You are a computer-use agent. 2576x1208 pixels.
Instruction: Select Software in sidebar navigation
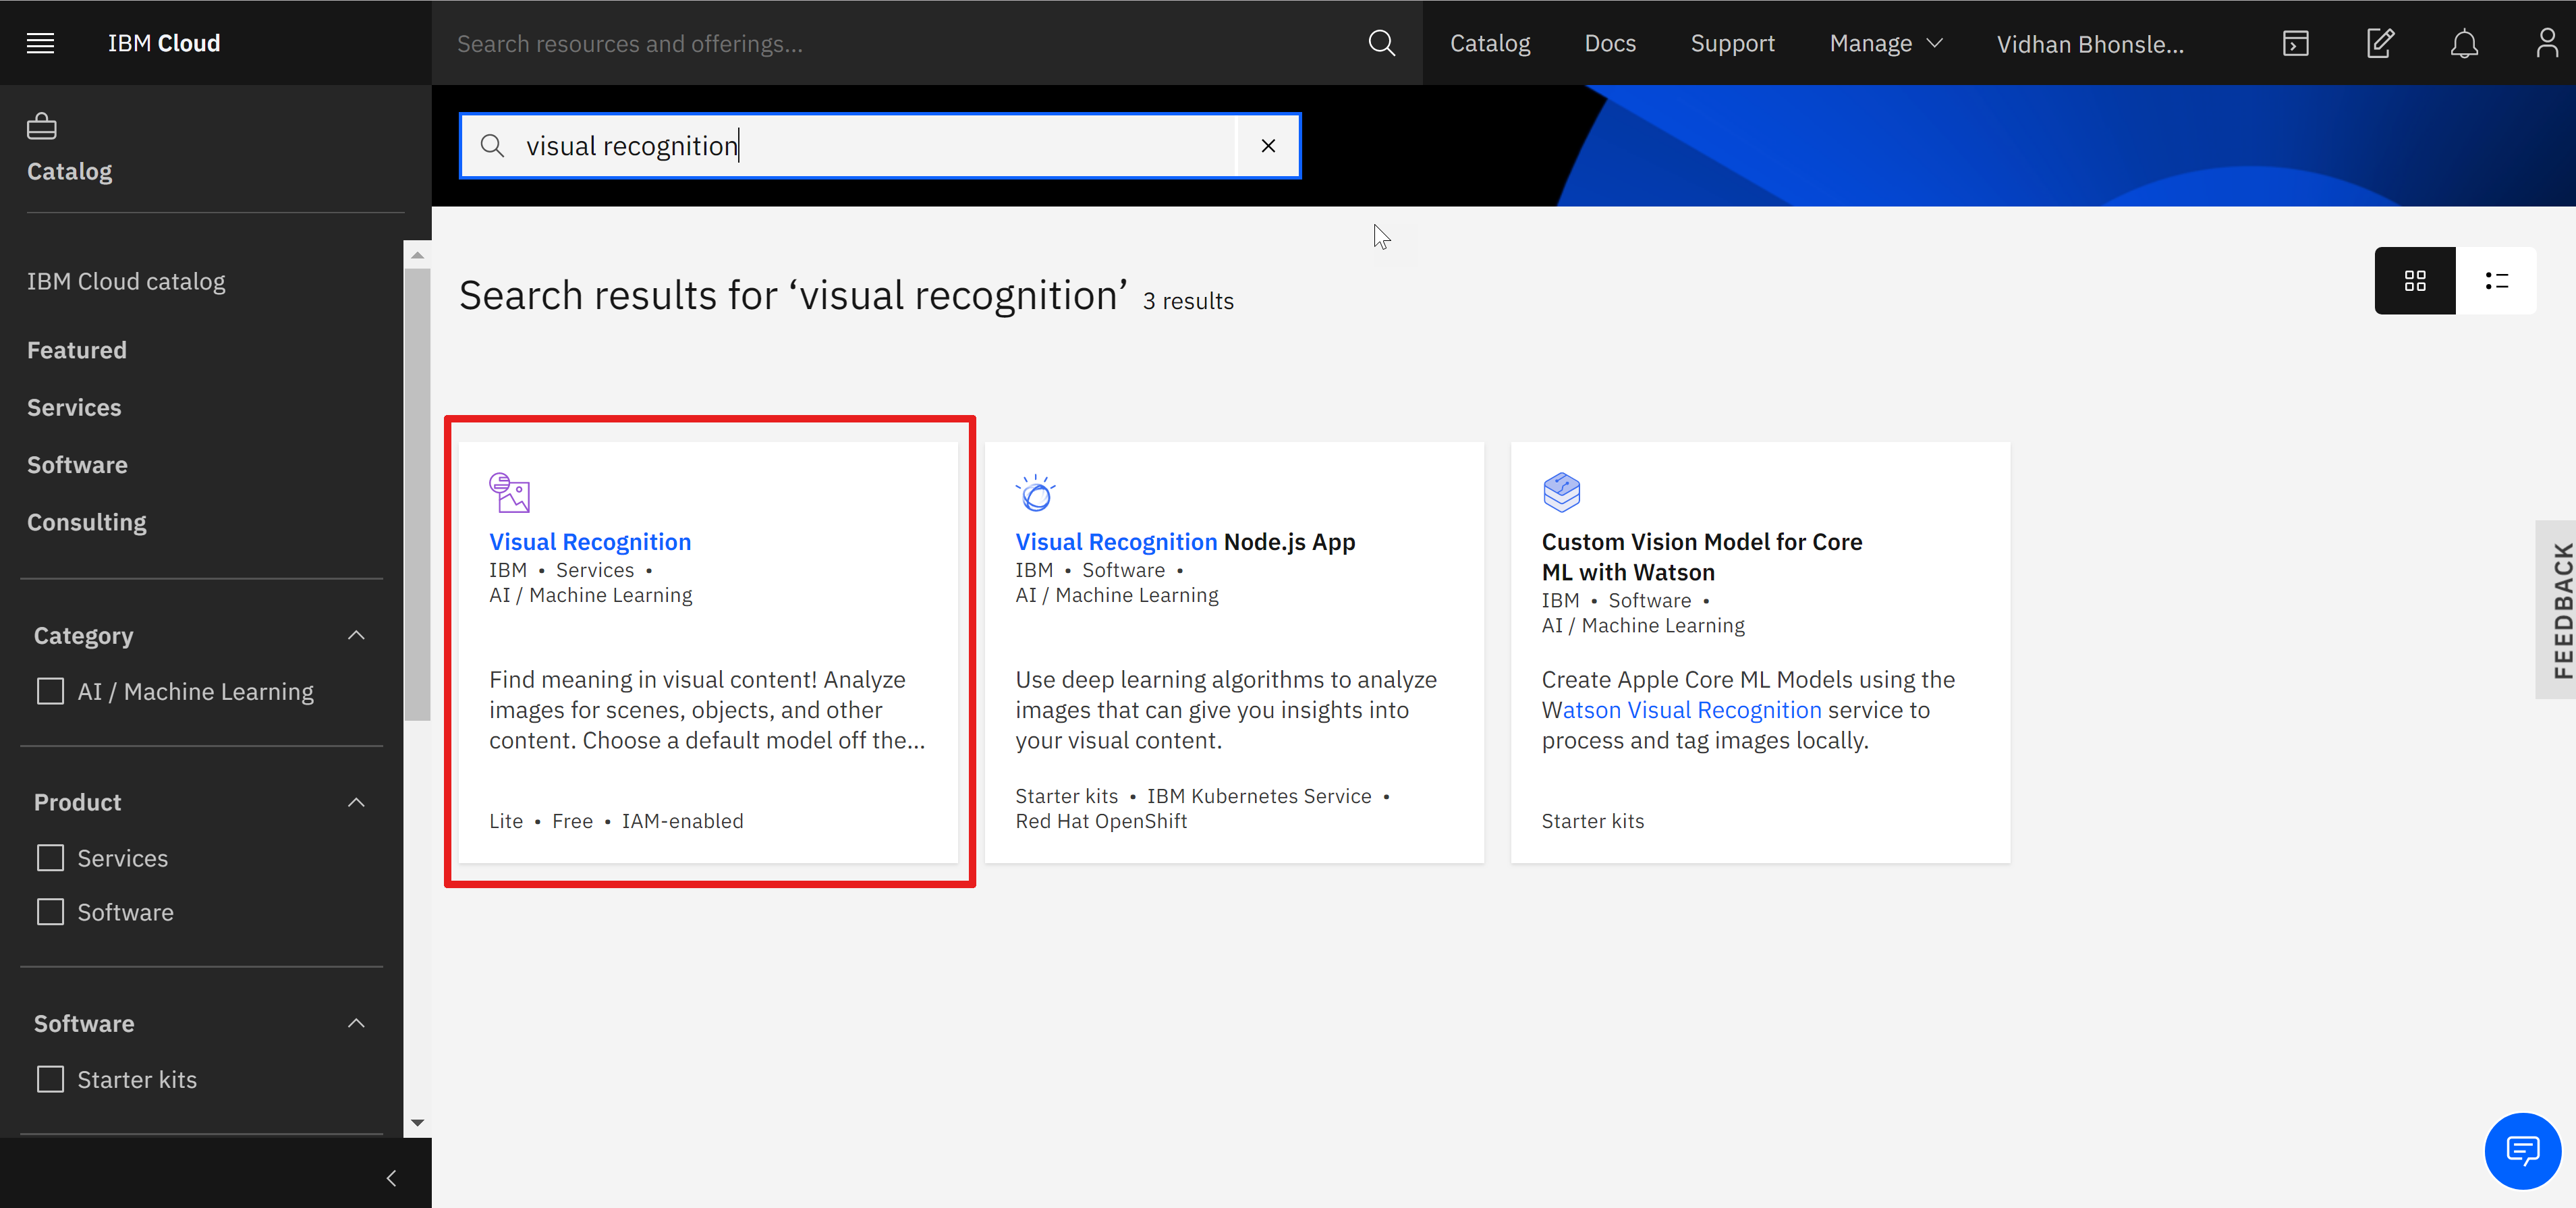pyautogui.click(x=77, y=465)
